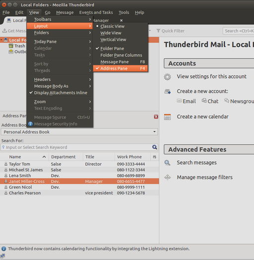Viewport: 254px width, 260px height.
Task: Click the global Search field in toolbar
Action: [x=239, y=31]
